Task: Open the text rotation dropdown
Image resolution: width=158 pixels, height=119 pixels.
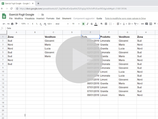Action: (136, 24)
